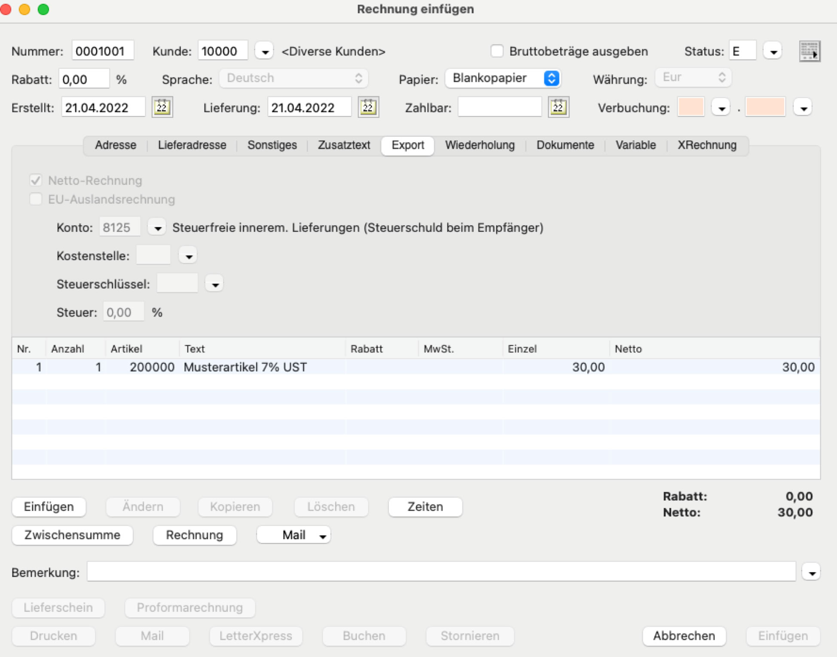Enable Bruttobeträge ausgeben checkbox
Image resolution: width=837 pixels, height=657 pixels.
[497, 51]
